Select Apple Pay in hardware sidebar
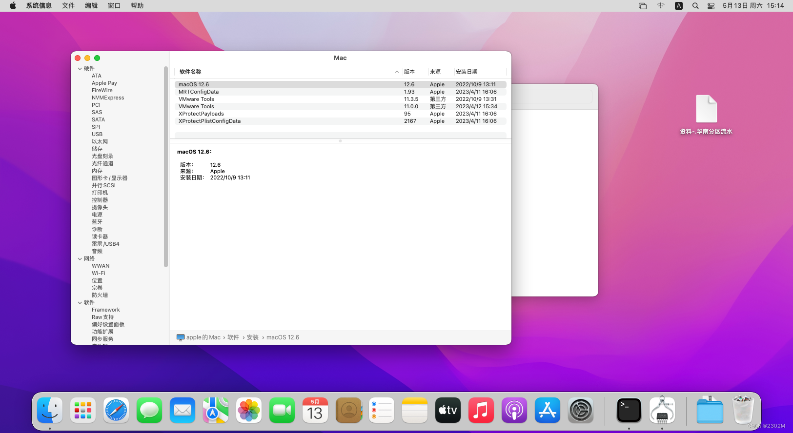Viewport: 793px width, 433px height. [x=104, y=83]
